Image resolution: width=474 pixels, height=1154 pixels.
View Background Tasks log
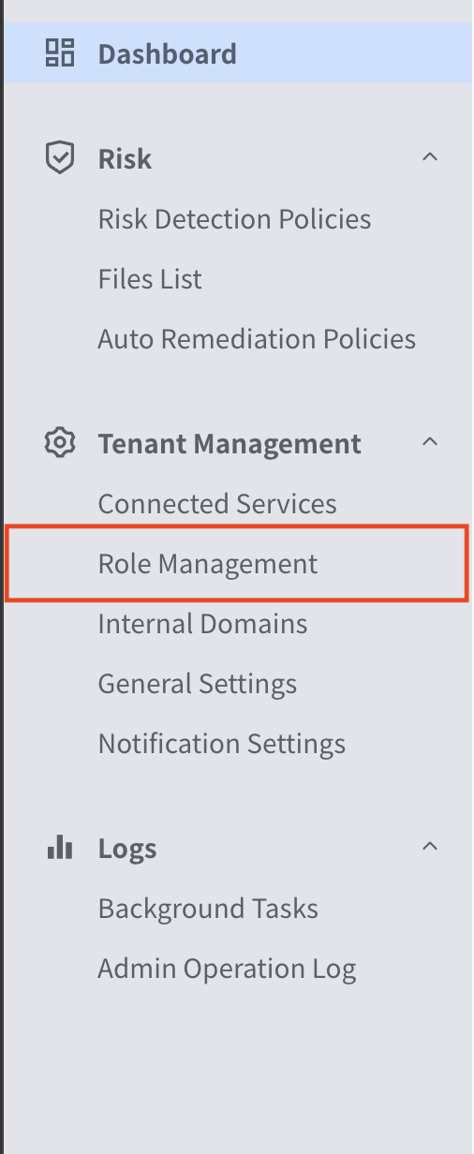point(208,909)
